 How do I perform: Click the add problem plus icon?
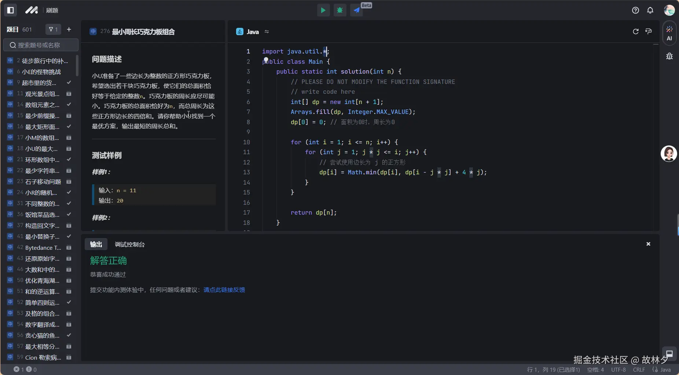(x=69, y=29)
